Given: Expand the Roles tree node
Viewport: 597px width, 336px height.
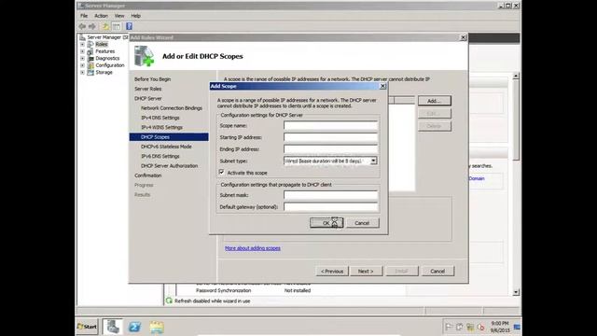Looking at the screenshot, I should tap(82, 44).
